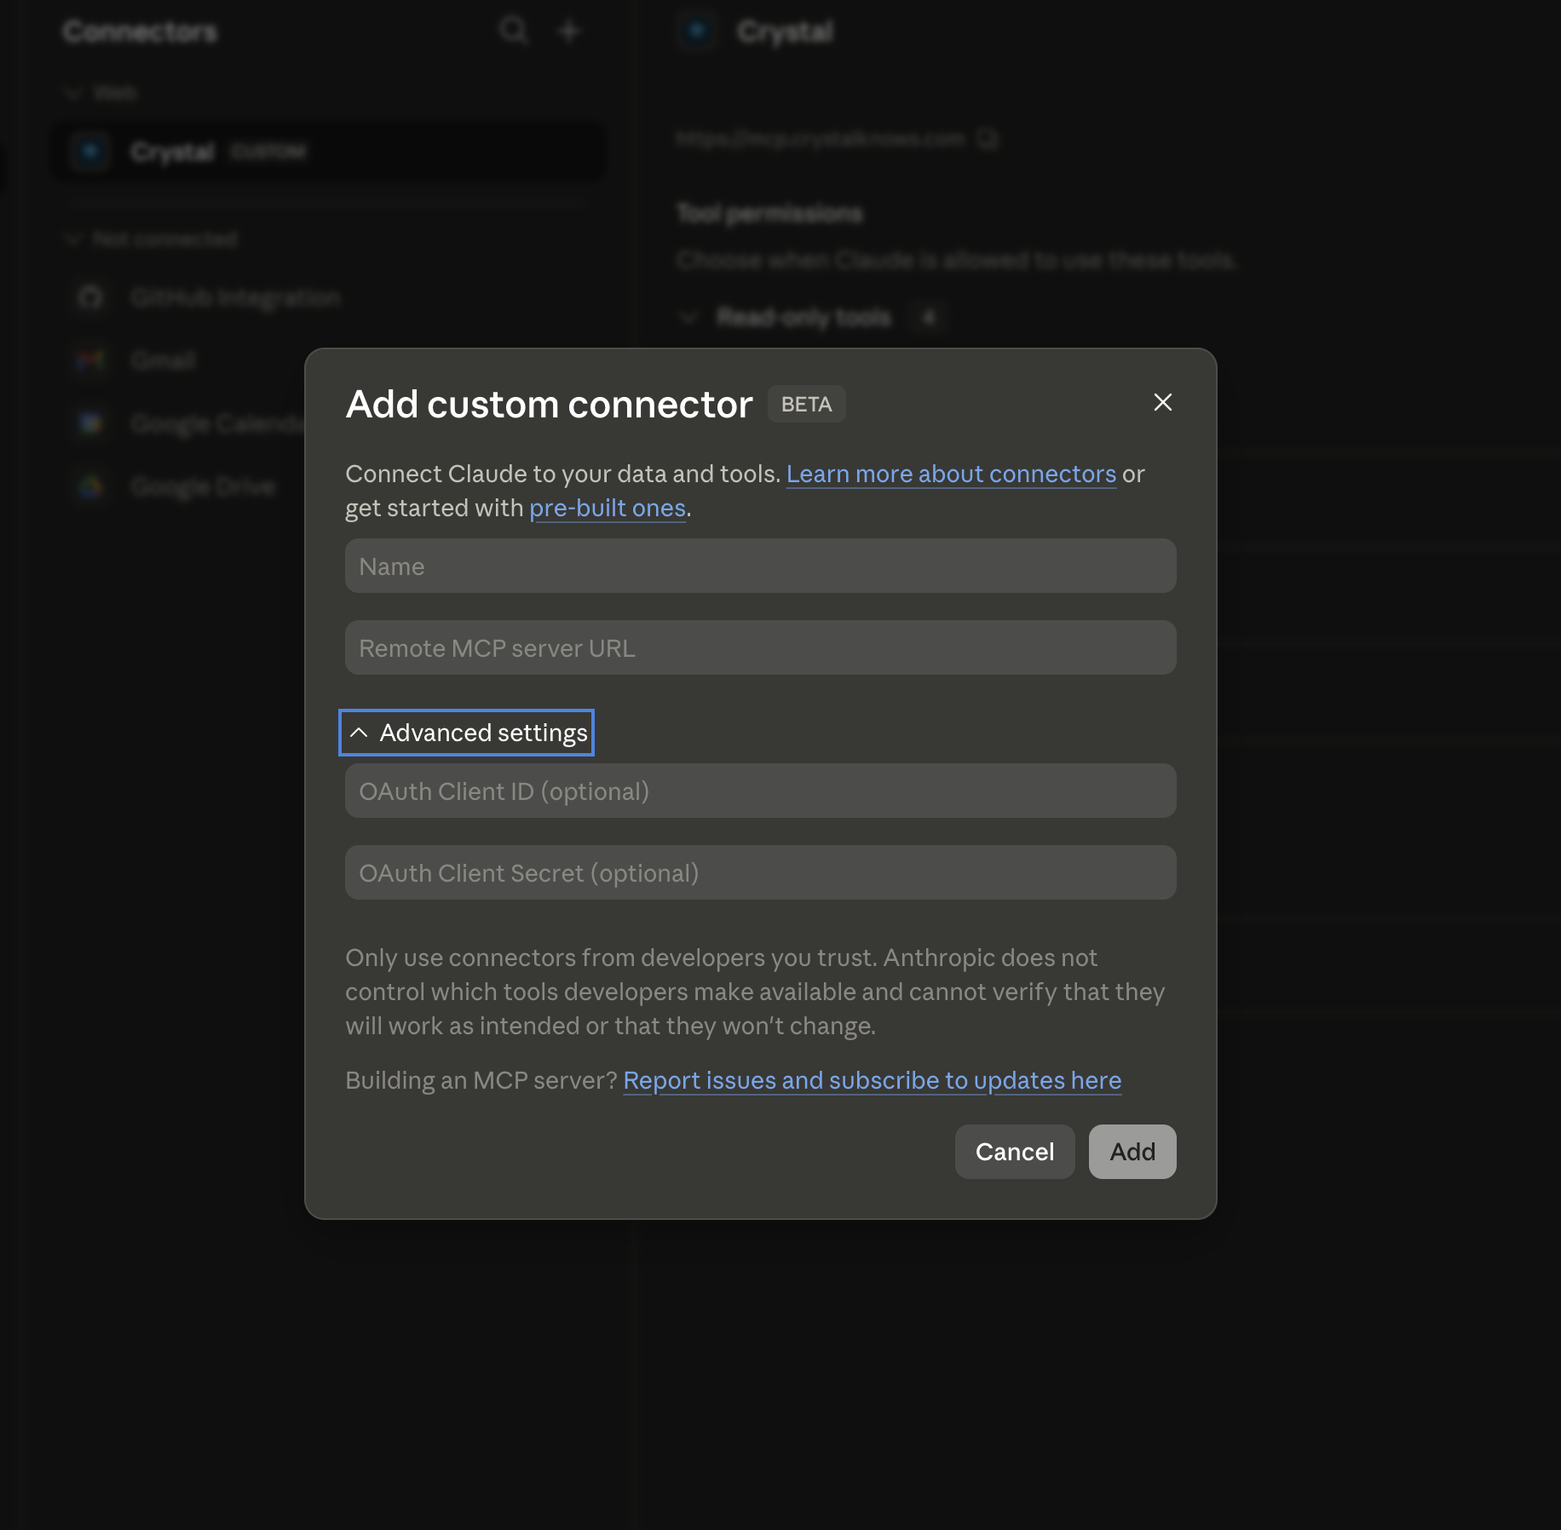Cancel adding the connector
1561x1530 pixels.
tap(1015, 1152)
